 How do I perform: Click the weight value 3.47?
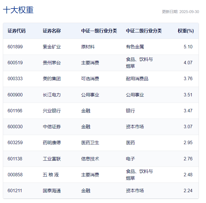click(188, 111)
